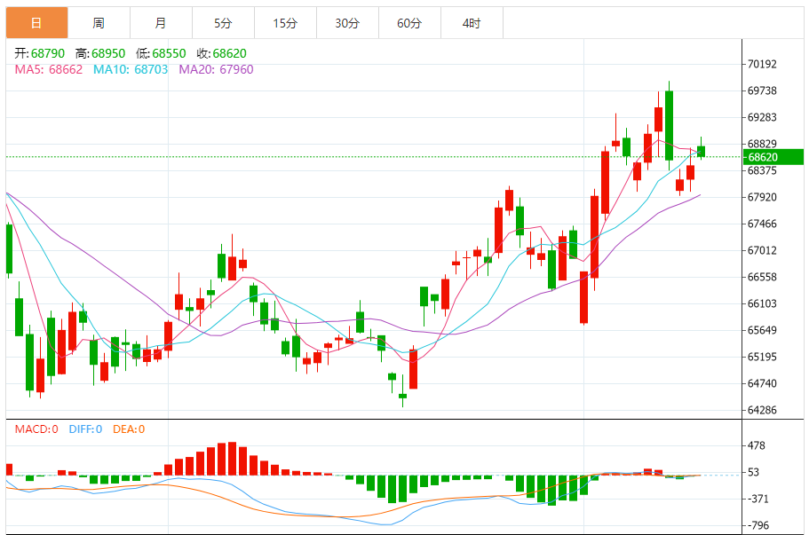The width and height of the screenshot is (809, 535).
Task: Select the 日 daily chart tab
Action: pos(36,23)
